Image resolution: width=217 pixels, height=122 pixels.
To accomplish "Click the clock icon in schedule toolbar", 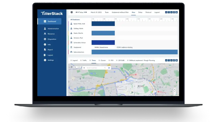I will 72,12.
